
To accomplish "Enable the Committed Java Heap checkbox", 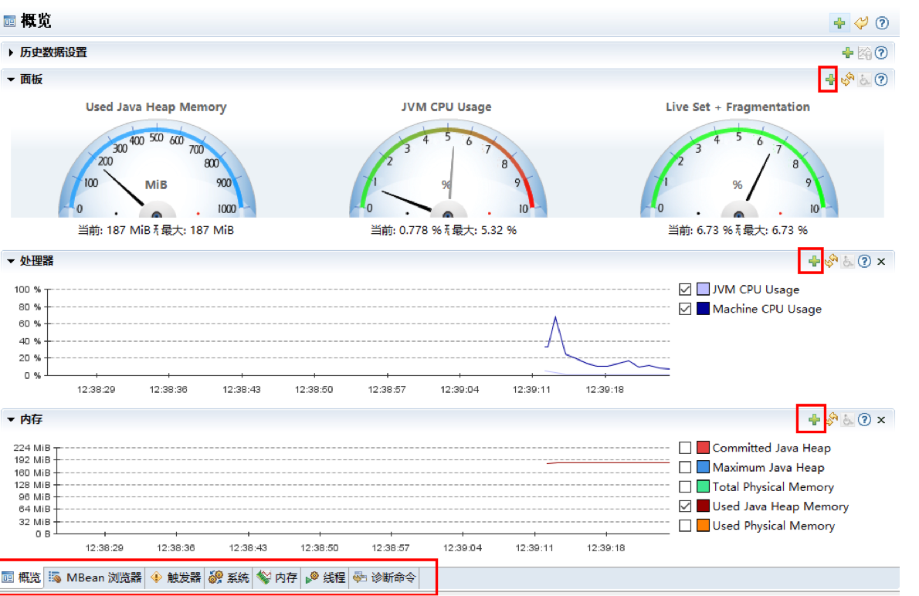I will click(684, 448).
